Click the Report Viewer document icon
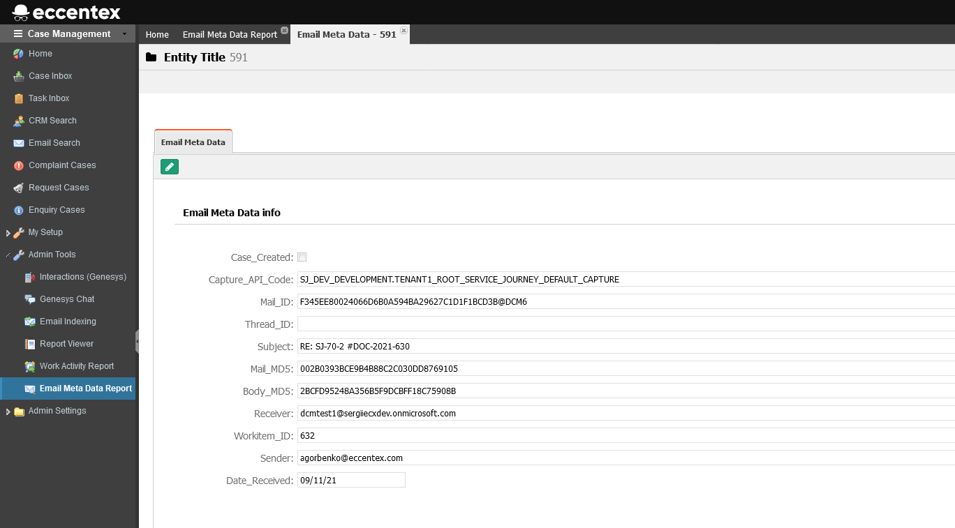 30,344
